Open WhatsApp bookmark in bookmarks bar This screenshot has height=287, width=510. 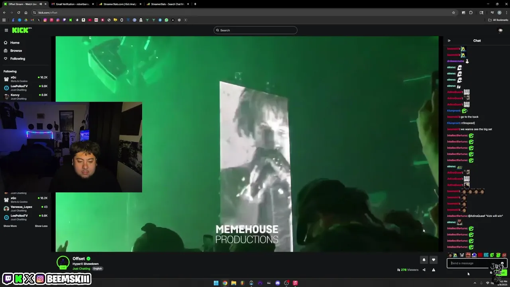167,20
